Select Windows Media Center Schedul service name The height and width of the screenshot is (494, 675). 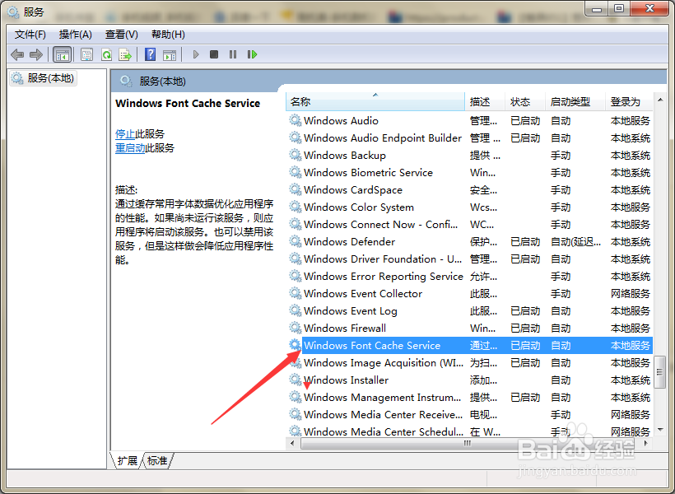384,431
